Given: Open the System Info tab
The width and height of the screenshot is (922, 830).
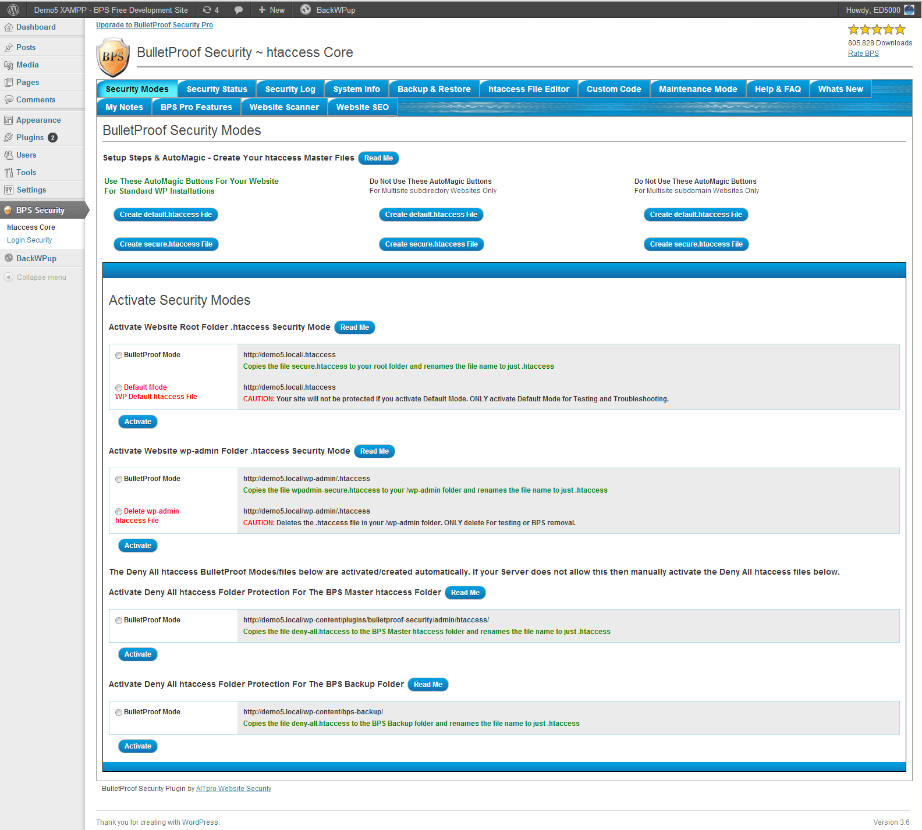Looking at the screenshot, I should click(x=357, y=89).
